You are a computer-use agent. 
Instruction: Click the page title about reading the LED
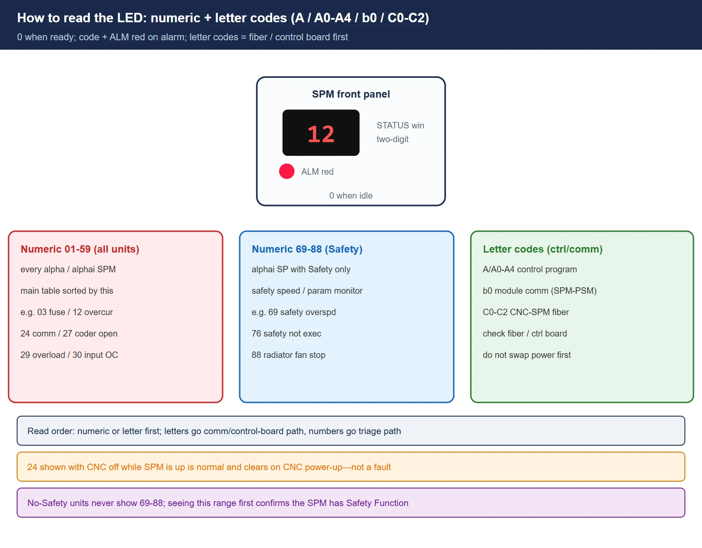[x=223, y=18]
